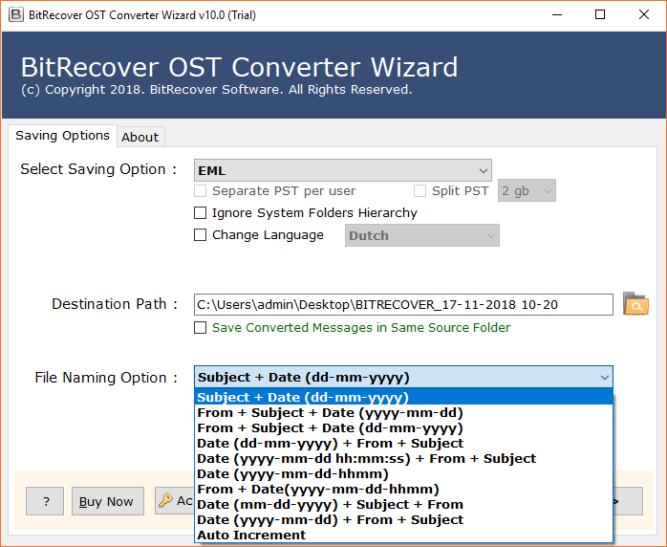The width and height of the screenshot is (667, 547).
Task: Enable Ignore System Folders Hierarchy
Action: [200, 213]
